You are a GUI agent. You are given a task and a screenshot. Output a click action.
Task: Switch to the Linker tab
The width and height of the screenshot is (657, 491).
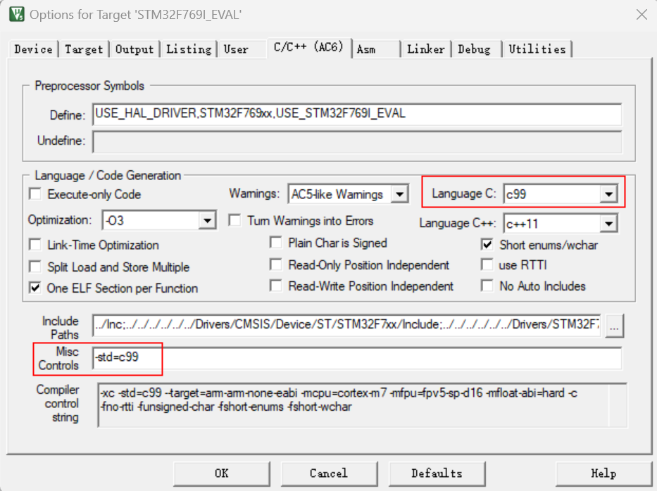425,49
